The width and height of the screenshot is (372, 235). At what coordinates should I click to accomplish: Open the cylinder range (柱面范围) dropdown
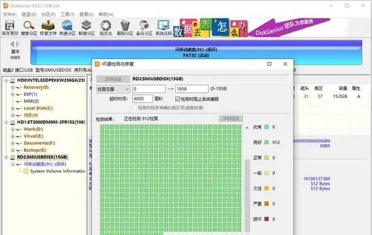coord(113,89)
